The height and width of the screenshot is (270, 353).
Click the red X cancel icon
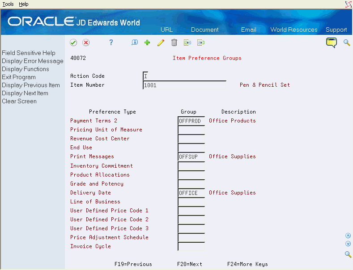pyautogui.click(x=86, y=42)
